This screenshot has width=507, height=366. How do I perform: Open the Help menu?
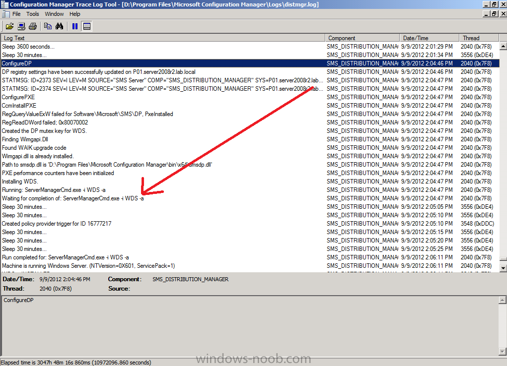74,14
